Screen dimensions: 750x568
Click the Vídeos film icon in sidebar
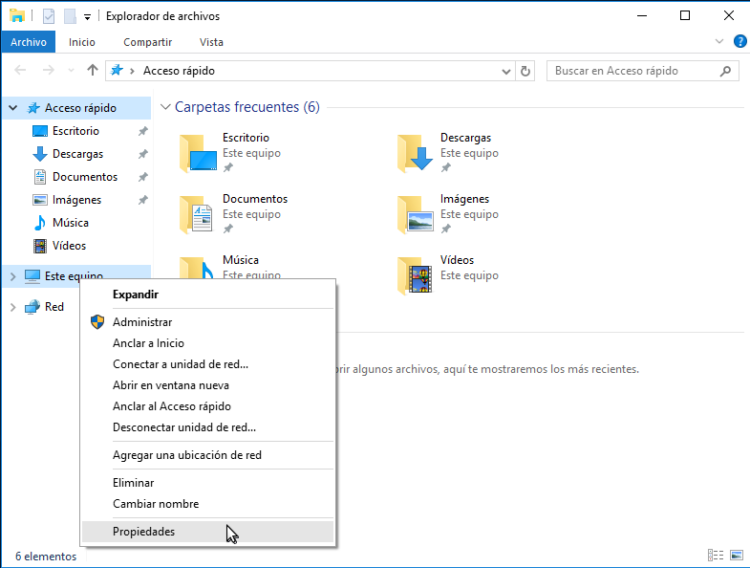tap(40, 246)
